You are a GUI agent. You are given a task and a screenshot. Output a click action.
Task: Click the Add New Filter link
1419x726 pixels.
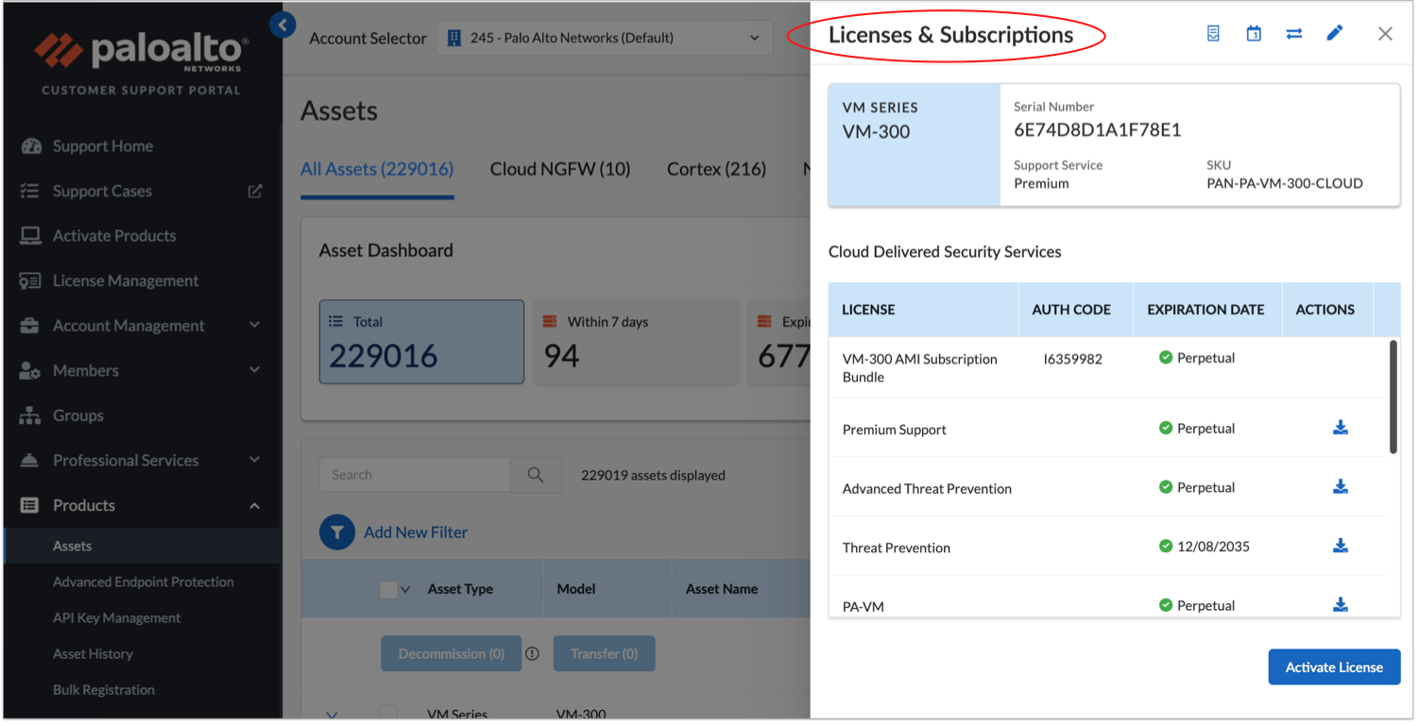click(416, 532)
